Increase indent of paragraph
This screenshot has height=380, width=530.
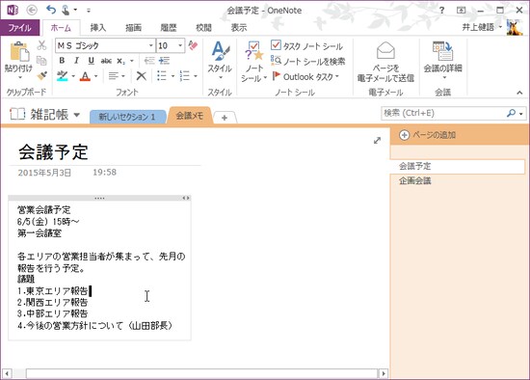(164, 61)
